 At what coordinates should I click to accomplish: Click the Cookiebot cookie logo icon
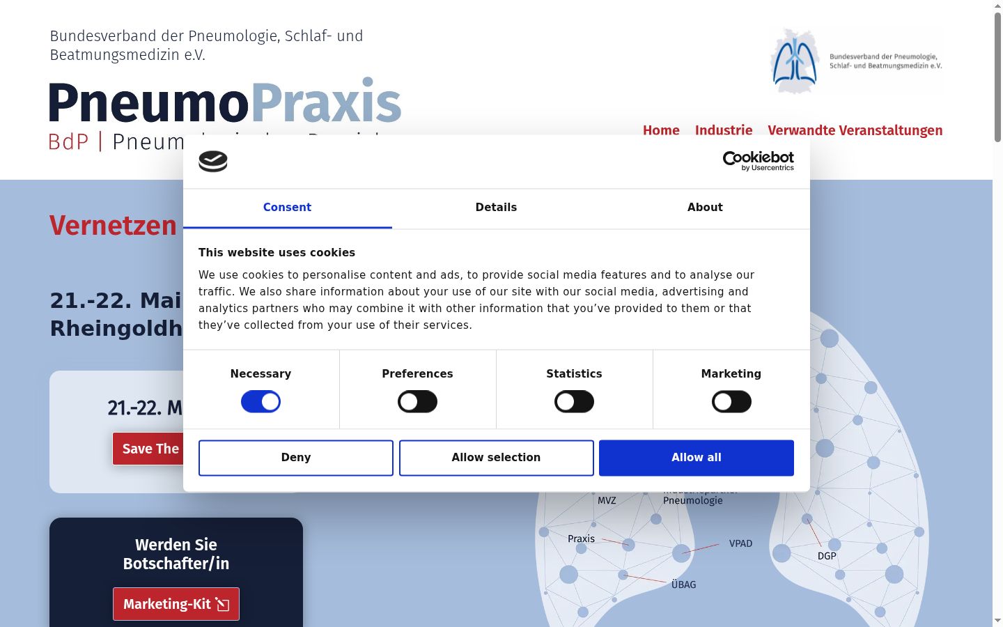tap(213, 162)
